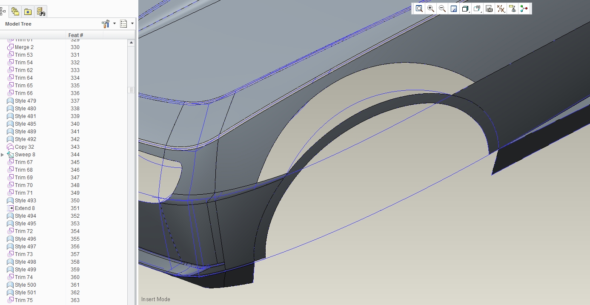Screen dimensions: 590x305
Task: Expand the Sweep 8 feature node
Action: pyautogui.click(x=3, y=155)
